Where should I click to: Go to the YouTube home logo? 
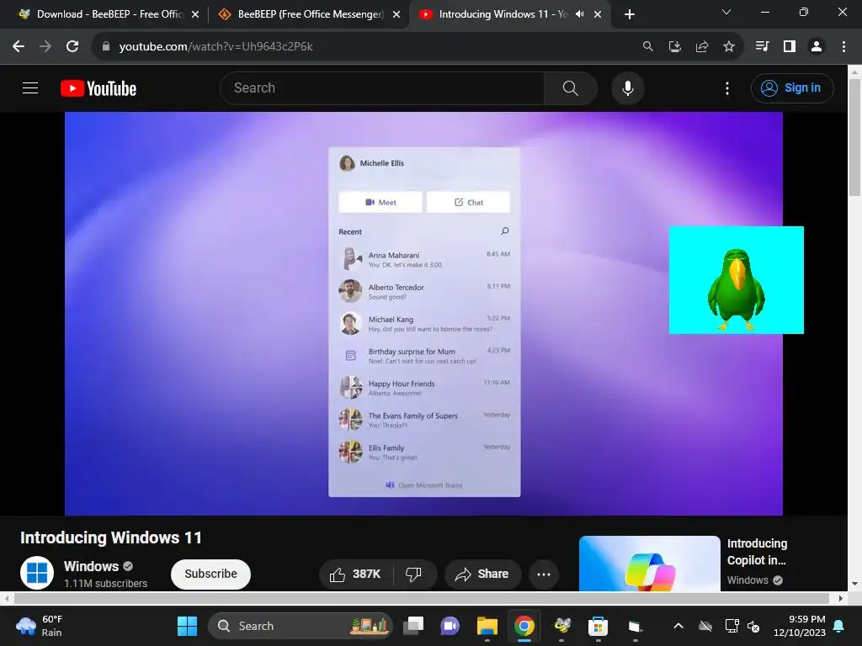click(x=98, y=88)
